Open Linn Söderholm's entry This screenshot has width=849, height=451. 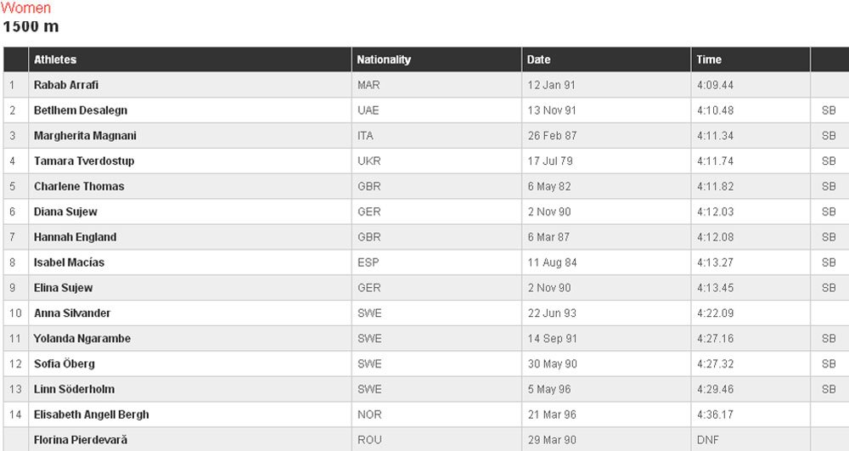pos(74,389)
